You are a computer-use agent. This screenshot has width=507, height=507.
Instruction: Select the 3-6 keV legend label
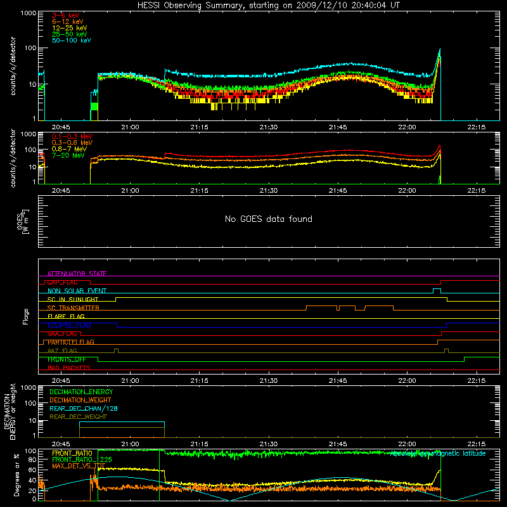tap(65, 15)
